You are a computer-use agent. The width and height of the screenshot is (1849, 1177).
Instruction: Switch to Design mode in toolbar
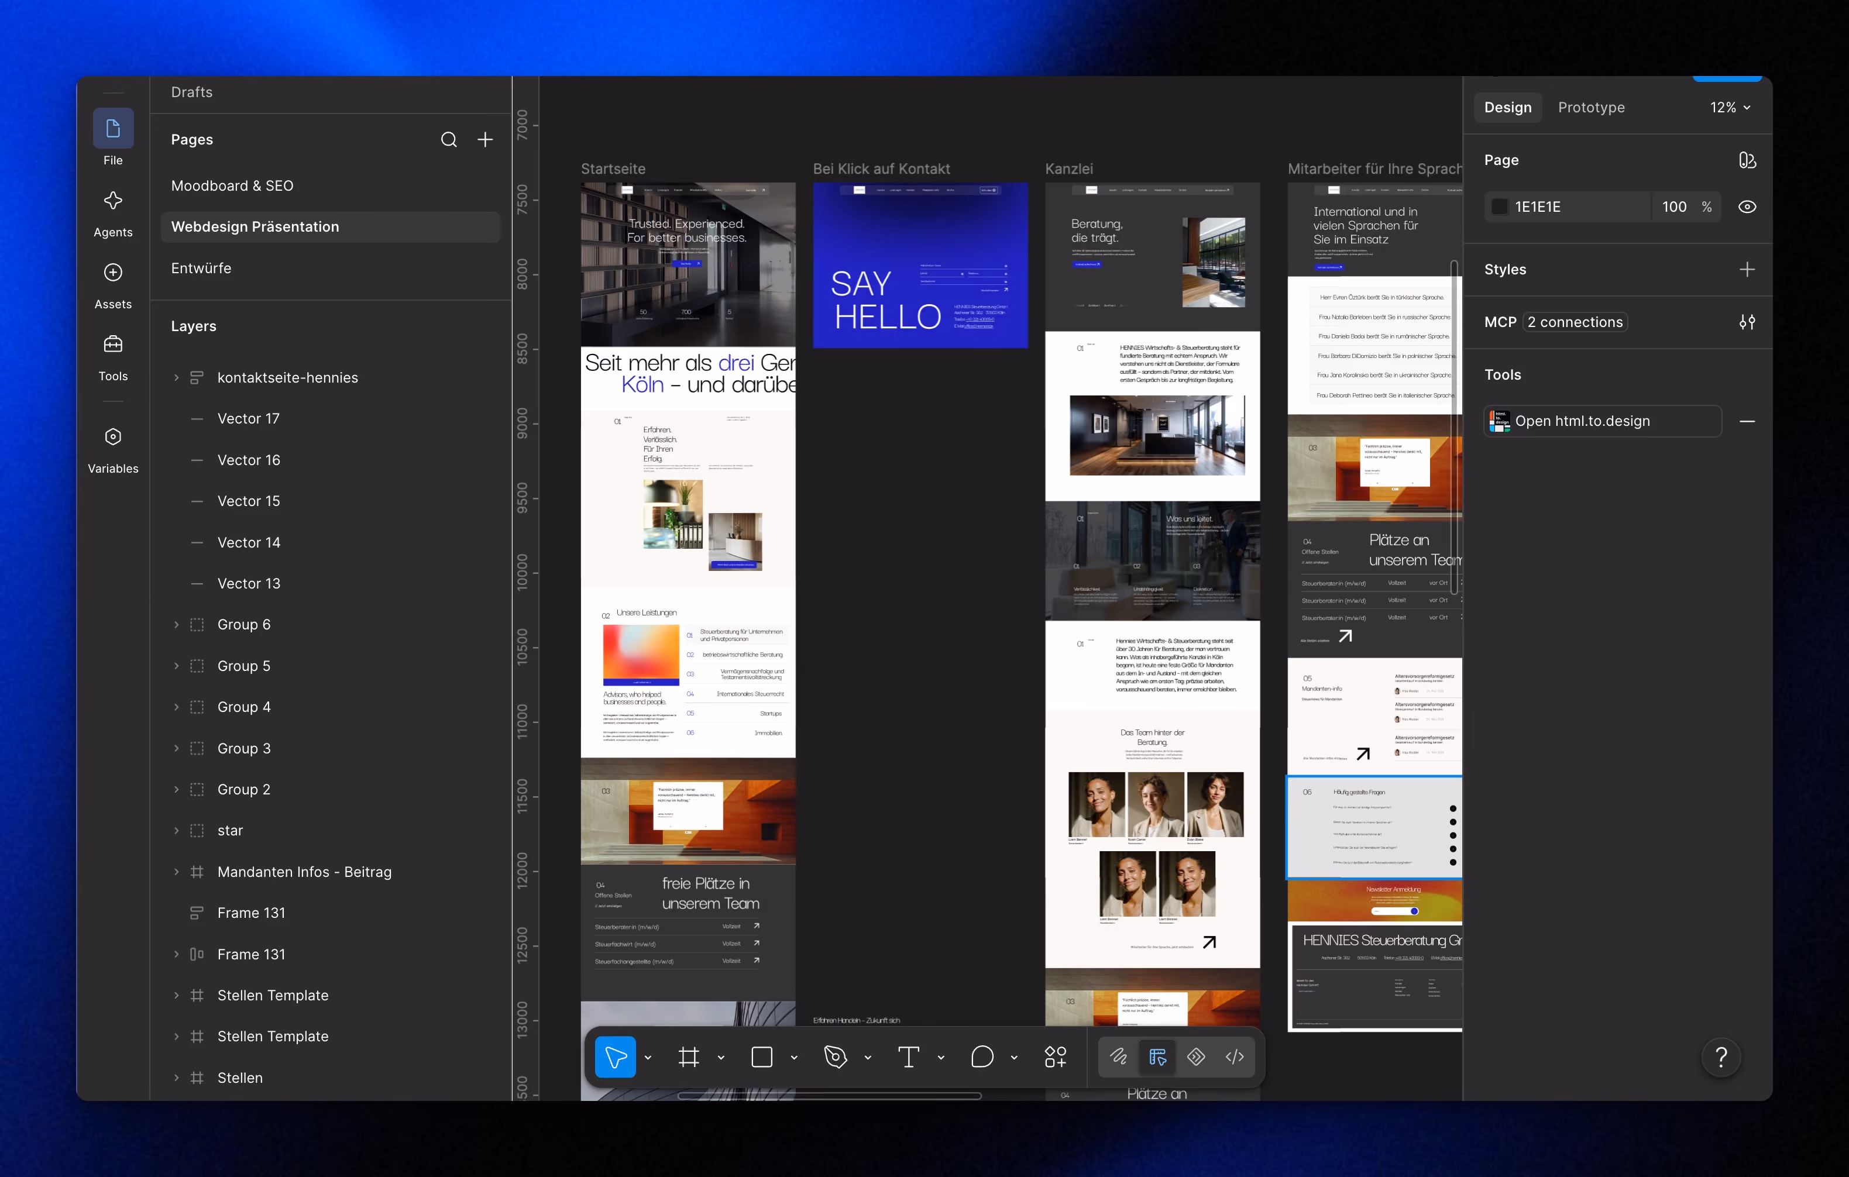pos(1157,1057)
